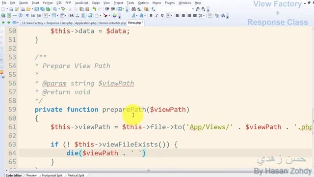Insert a line break with BR icon
This screenshot has height=177, width=314.
click(x=72, y=16)
